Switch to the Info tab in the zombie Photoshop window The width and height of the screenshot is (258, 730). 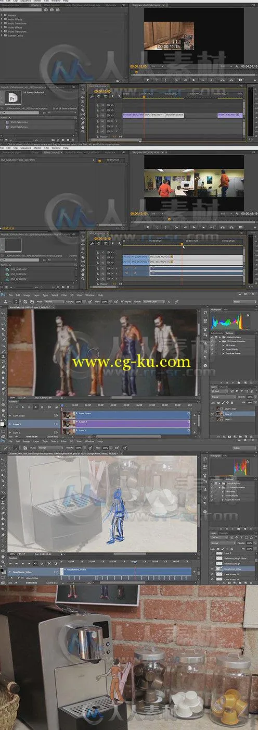pos(225,310)
